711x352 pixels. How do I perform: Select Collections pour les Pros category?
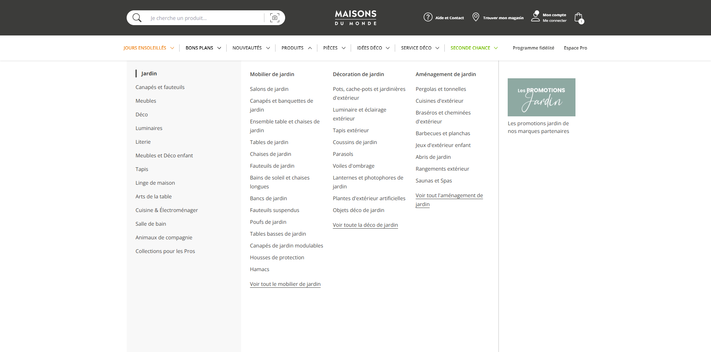tap(165, 251)
